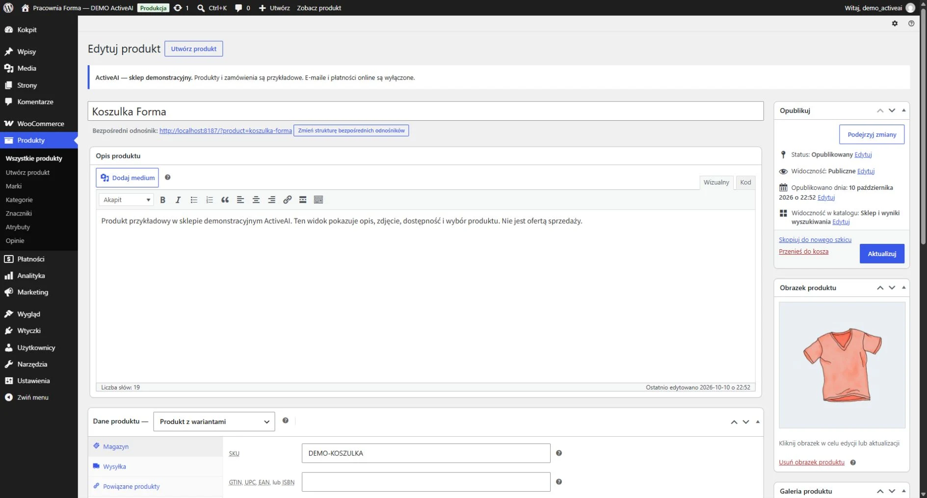This screenshot has height=498, width=927.
Task: Click the Aktualizuj button
Action: tap(882, 254)
